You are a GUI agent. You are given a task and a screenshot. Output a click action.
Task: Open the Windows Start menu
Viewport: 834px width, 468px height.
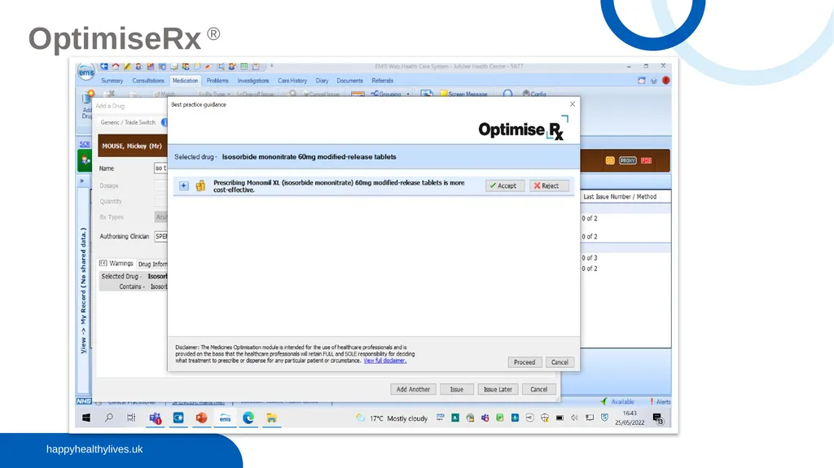point(86,418)
